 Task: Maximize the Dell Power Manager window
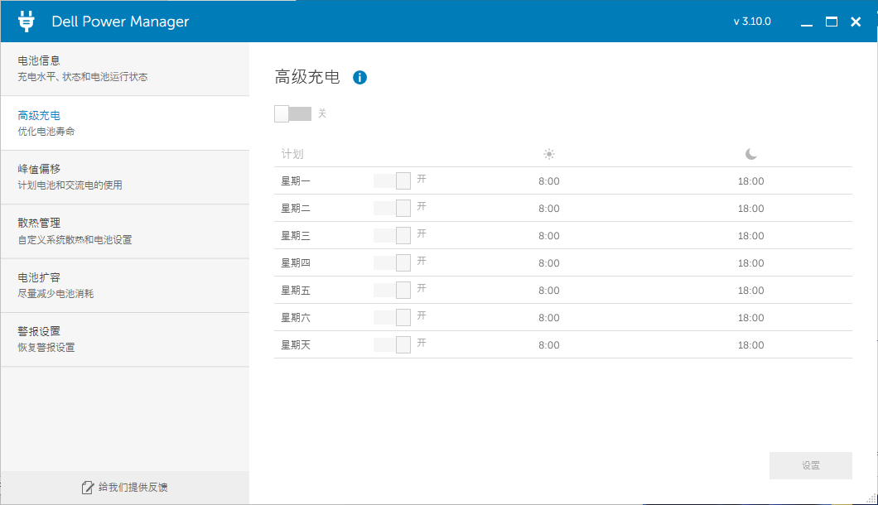pos(832,22)
